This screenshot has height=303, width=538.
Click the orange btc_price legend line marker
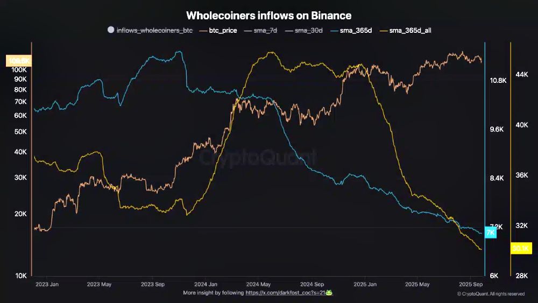[x=203, y=30]
